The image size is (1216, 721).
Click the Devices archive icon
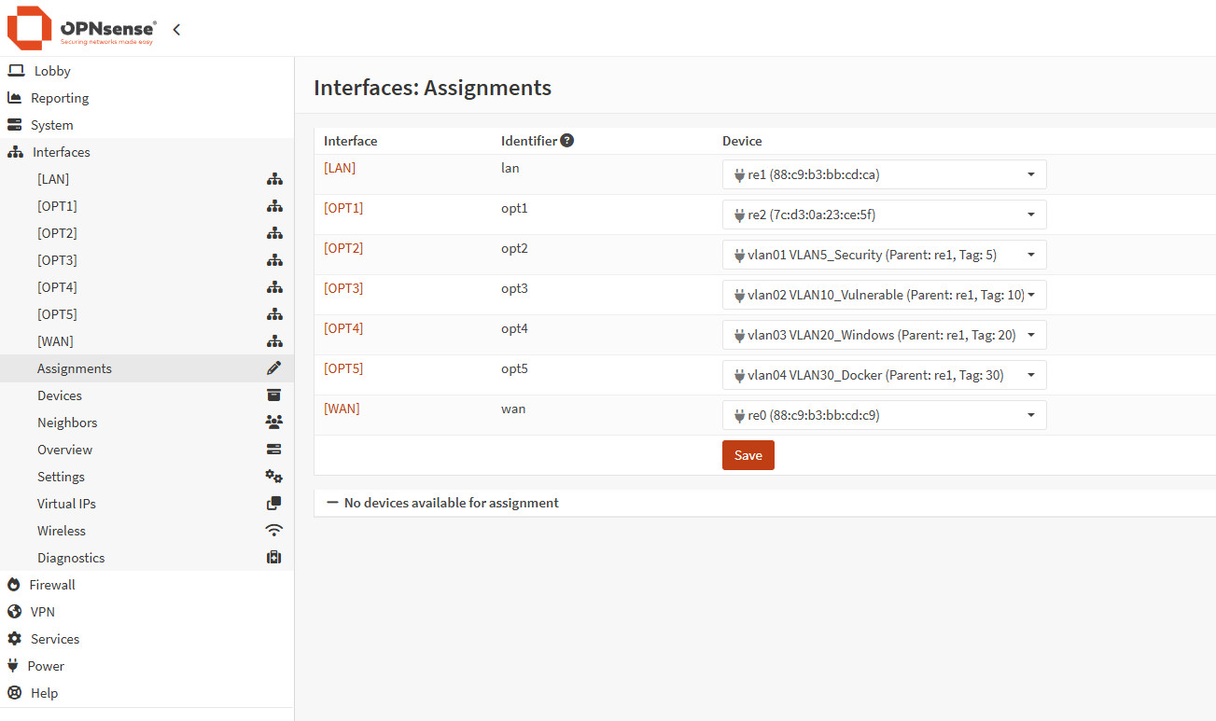click(x=273, y=395)
